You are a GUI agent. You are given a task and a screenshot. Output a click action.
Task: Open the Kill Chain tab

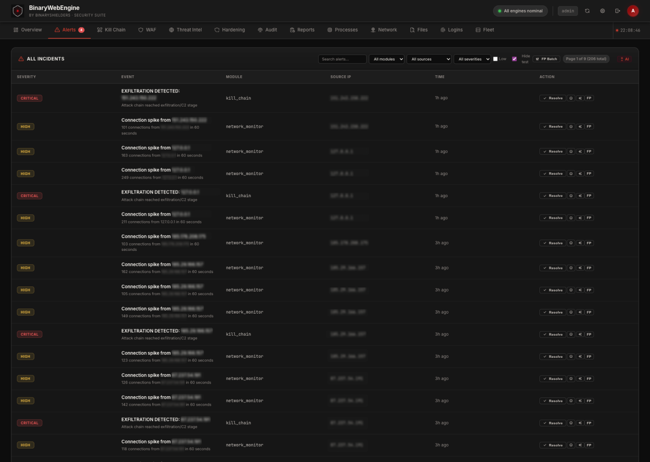pos(111,30)
